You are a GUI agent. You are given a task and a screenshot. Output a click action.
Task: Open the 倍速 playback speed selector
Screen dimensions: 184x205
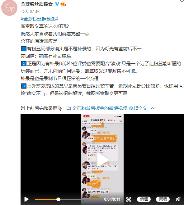click(x=144, y=199)
